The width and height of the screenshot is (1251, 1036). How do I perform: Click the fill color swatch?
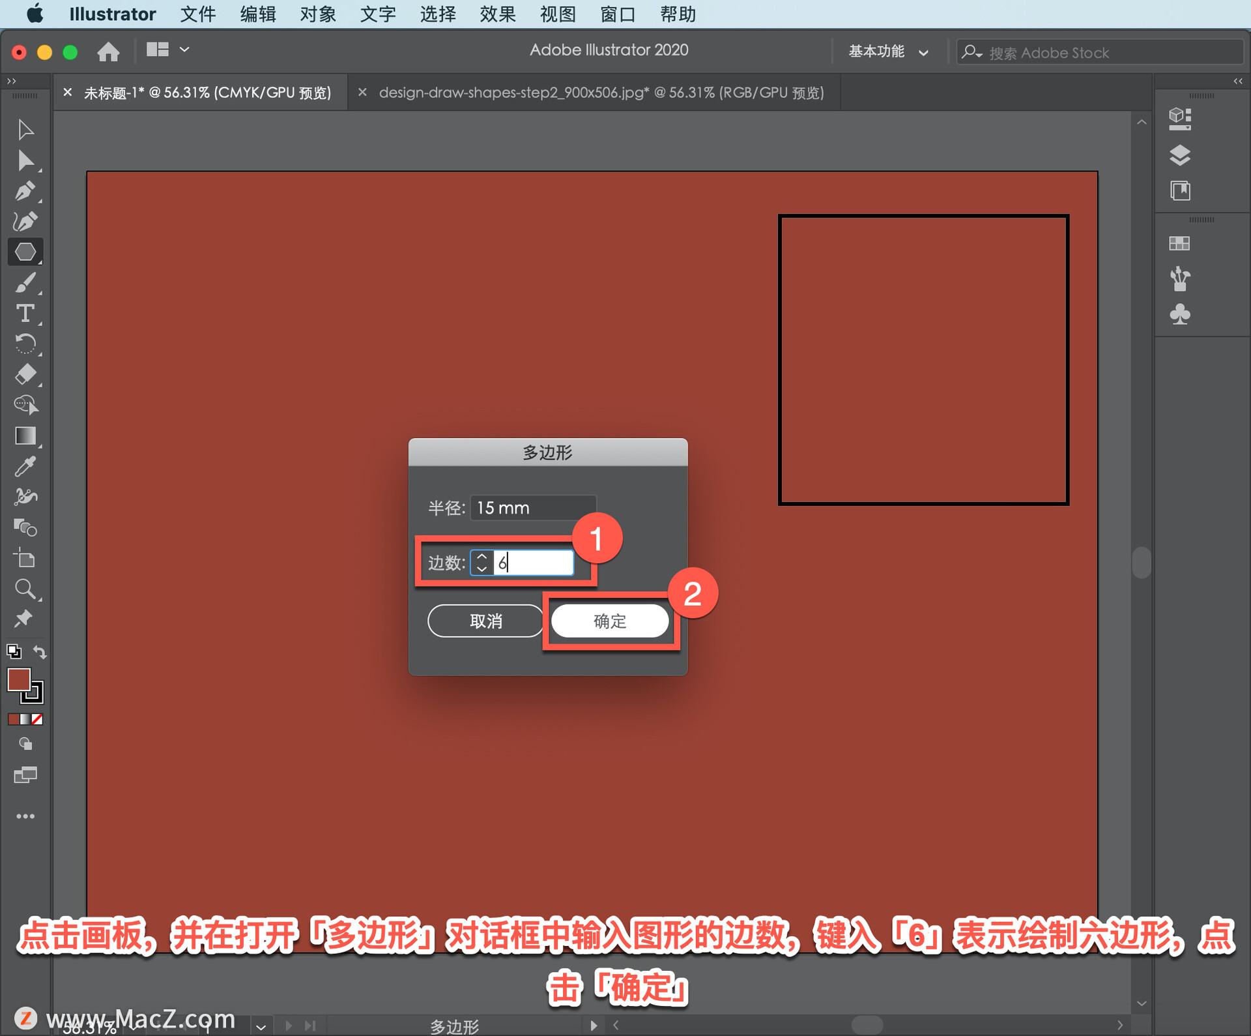click(18, 679)
